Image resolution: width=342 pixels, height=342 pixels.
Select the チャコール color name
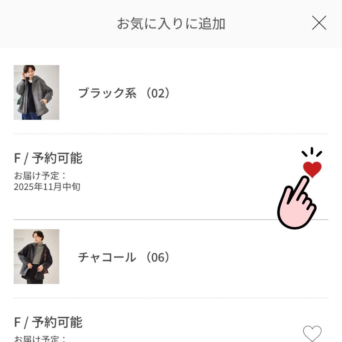click(107, 257)
